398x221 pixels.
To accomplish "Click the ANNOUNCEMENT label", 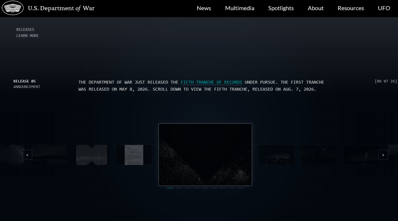I will [27, 87].
